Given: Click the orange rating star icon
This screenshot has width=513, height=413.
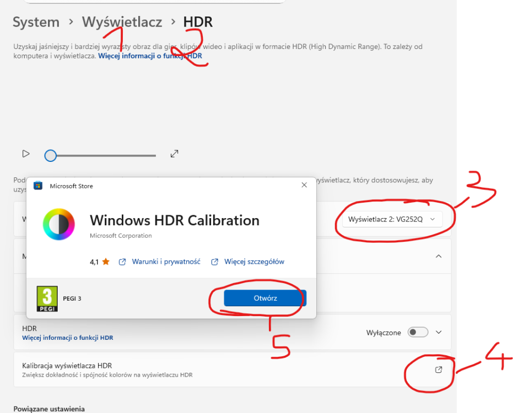Looking at the screenshot, I should (x=106, y=262).
